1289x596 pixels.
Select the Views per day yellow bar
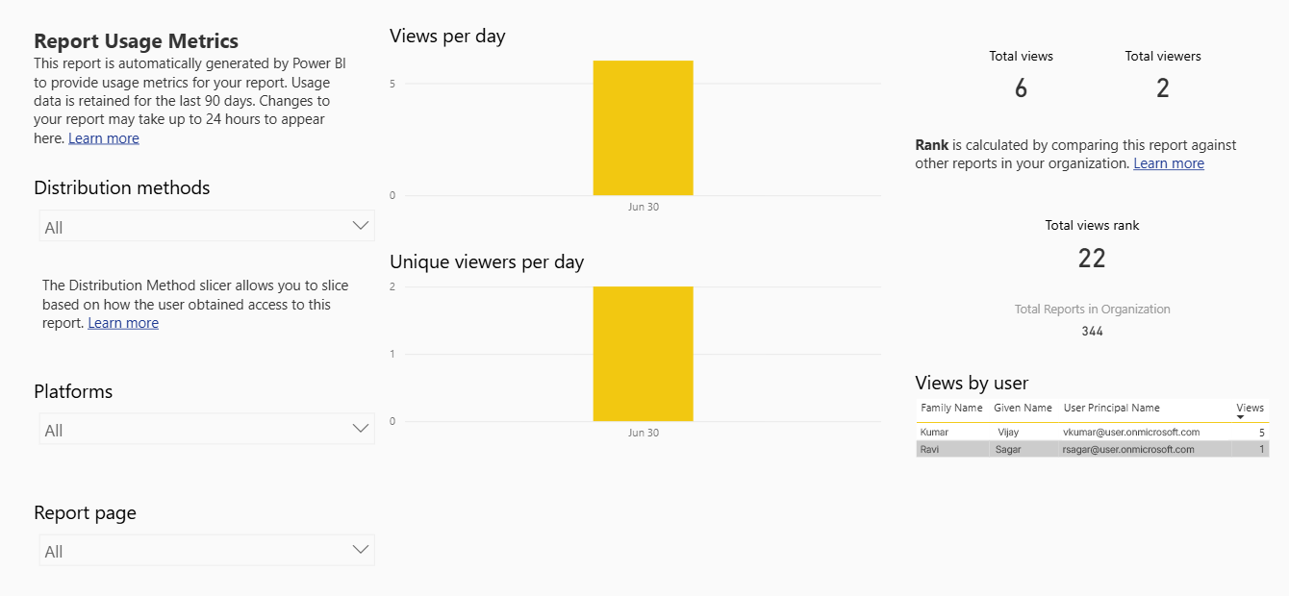pos(643,128)
